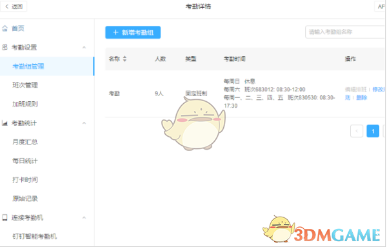Click the 固定班制 type cell
This screenshot has height=247, width=387.
point(196,94)
